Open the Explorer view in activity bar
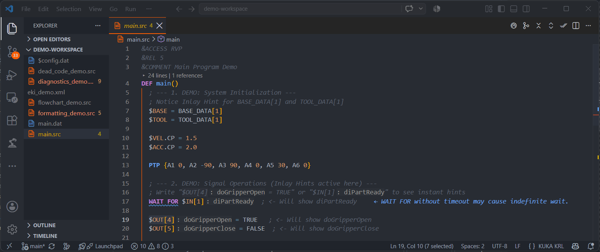 [x=12, y=29]
